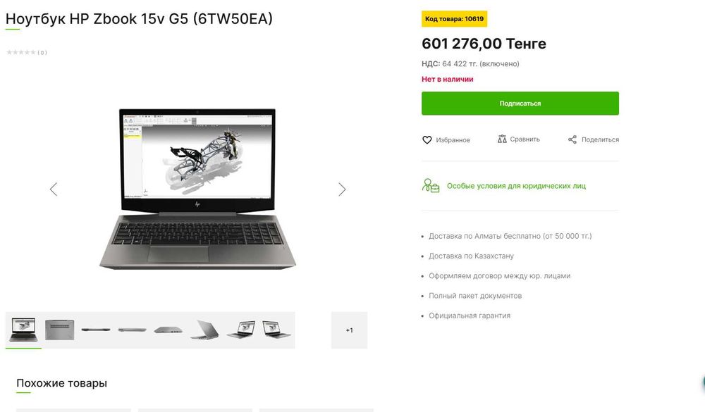Click the star rating under product title
The image size is (705, 412).
20,53
